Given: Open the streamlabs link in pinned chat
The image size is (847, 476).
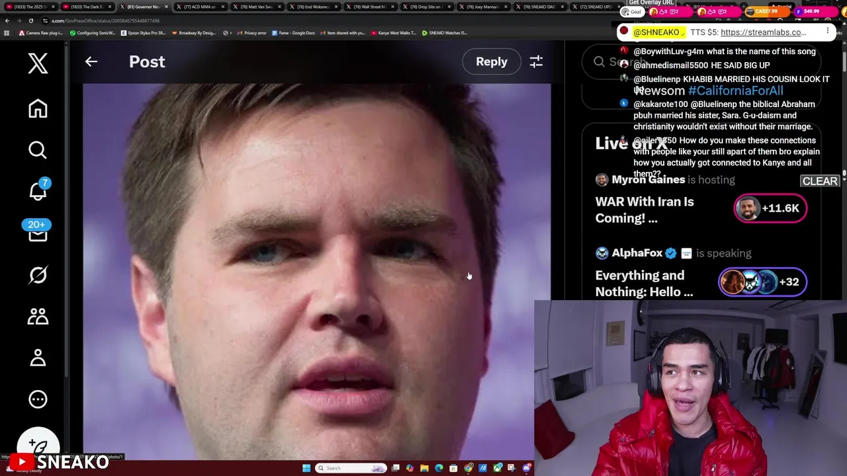Looking at the screenshot, I should coord(764,32).
